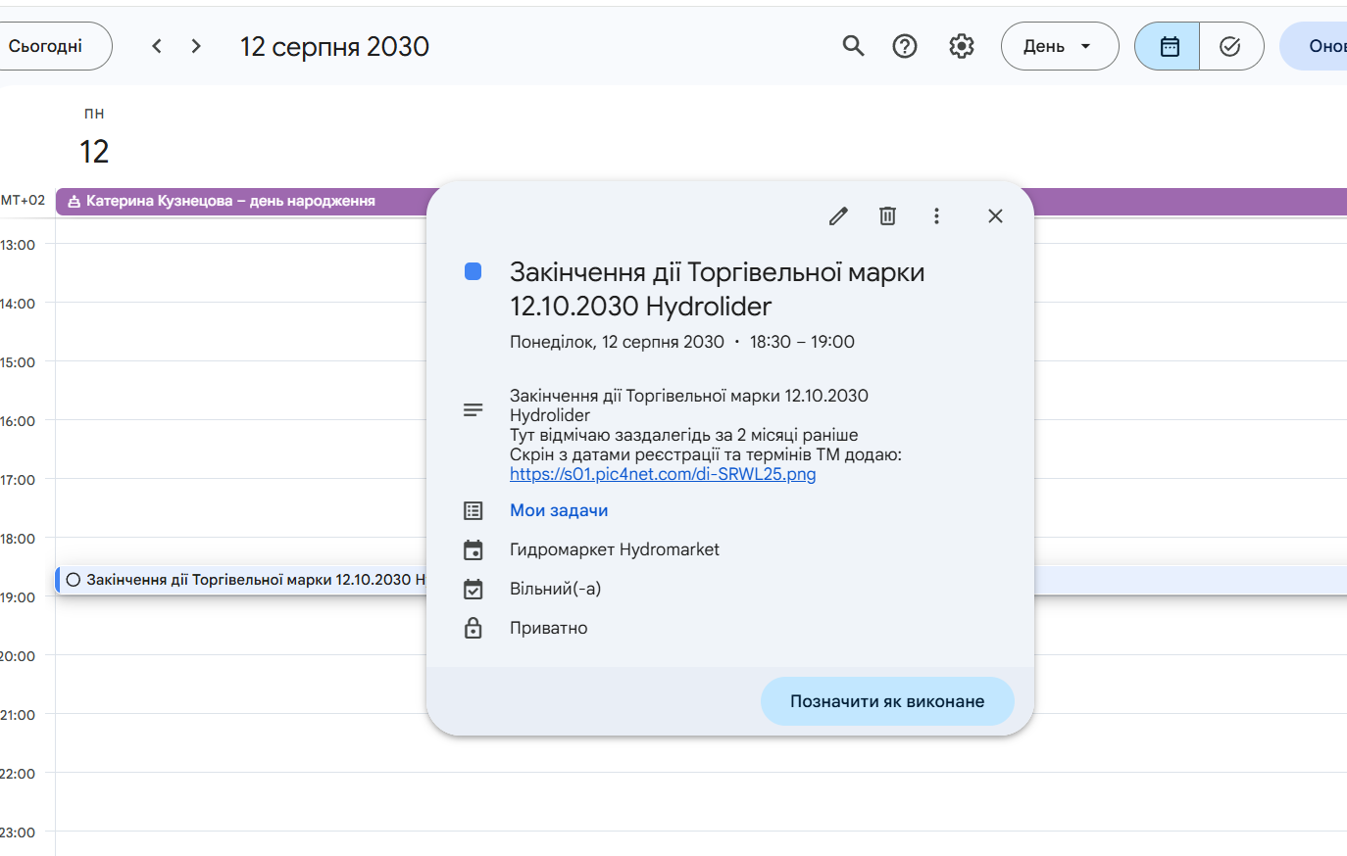Screen dimensions: 1347x856
Task: Click Позначити як виконане button
Action: point(887,701)
